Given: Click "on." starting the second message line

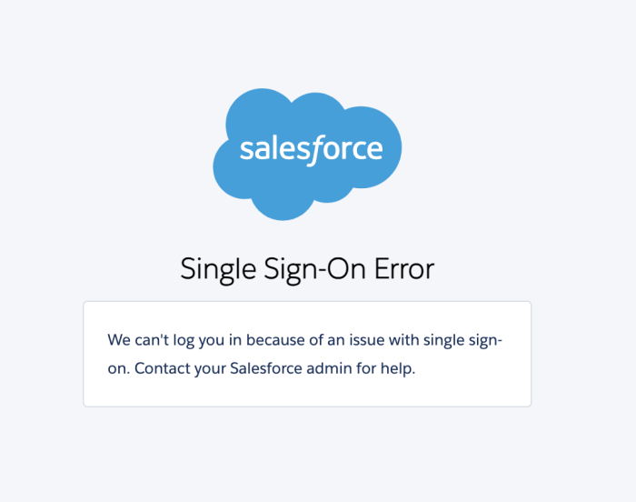Looking at the screenshot, I should click(119, 369).
